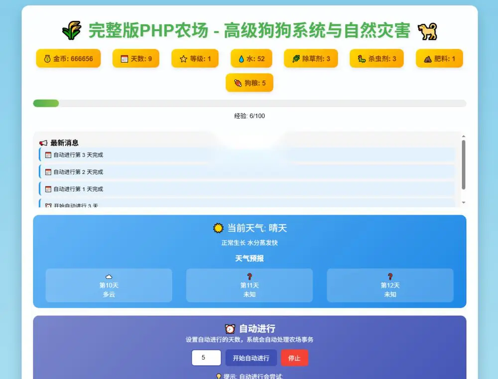Viewport: 498px width, 379px height.
Task: Click the alarm clock icon beside 自动进行
Action: pyautogui.click(x=230, y=329)
